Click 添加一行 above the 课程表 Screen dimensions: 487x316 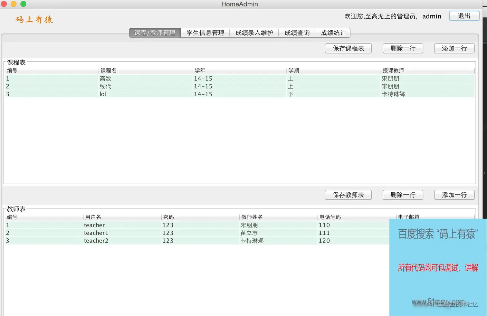[454, 48]
